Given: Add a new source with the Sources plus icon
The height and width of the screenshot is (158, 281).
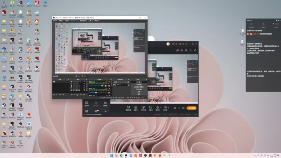Looking at the screenshot, I should tap(72, 95).
